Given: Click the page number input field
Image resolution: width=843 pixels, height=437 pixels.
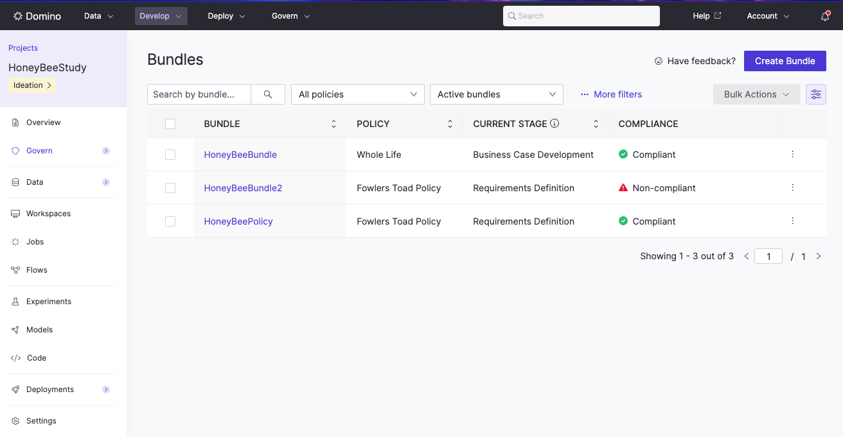Looking at the screenshot, I should (x=768, y=257).
